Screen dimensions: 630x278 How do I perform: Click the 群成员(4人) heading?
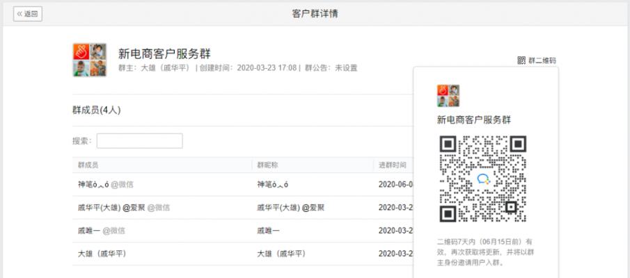(x=97, y=111)
